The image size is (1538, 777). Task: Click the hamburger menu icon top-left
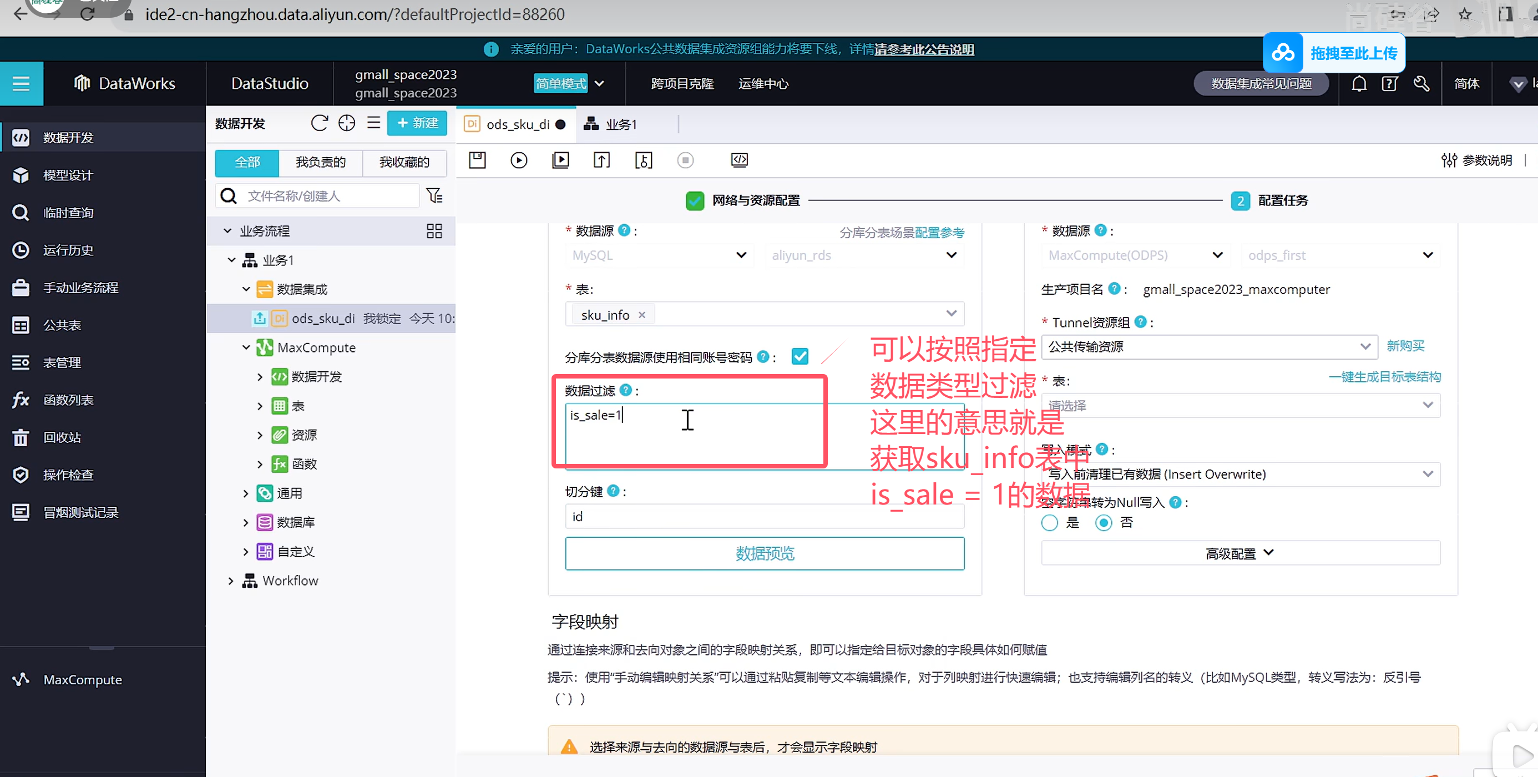tap(21, 84)
